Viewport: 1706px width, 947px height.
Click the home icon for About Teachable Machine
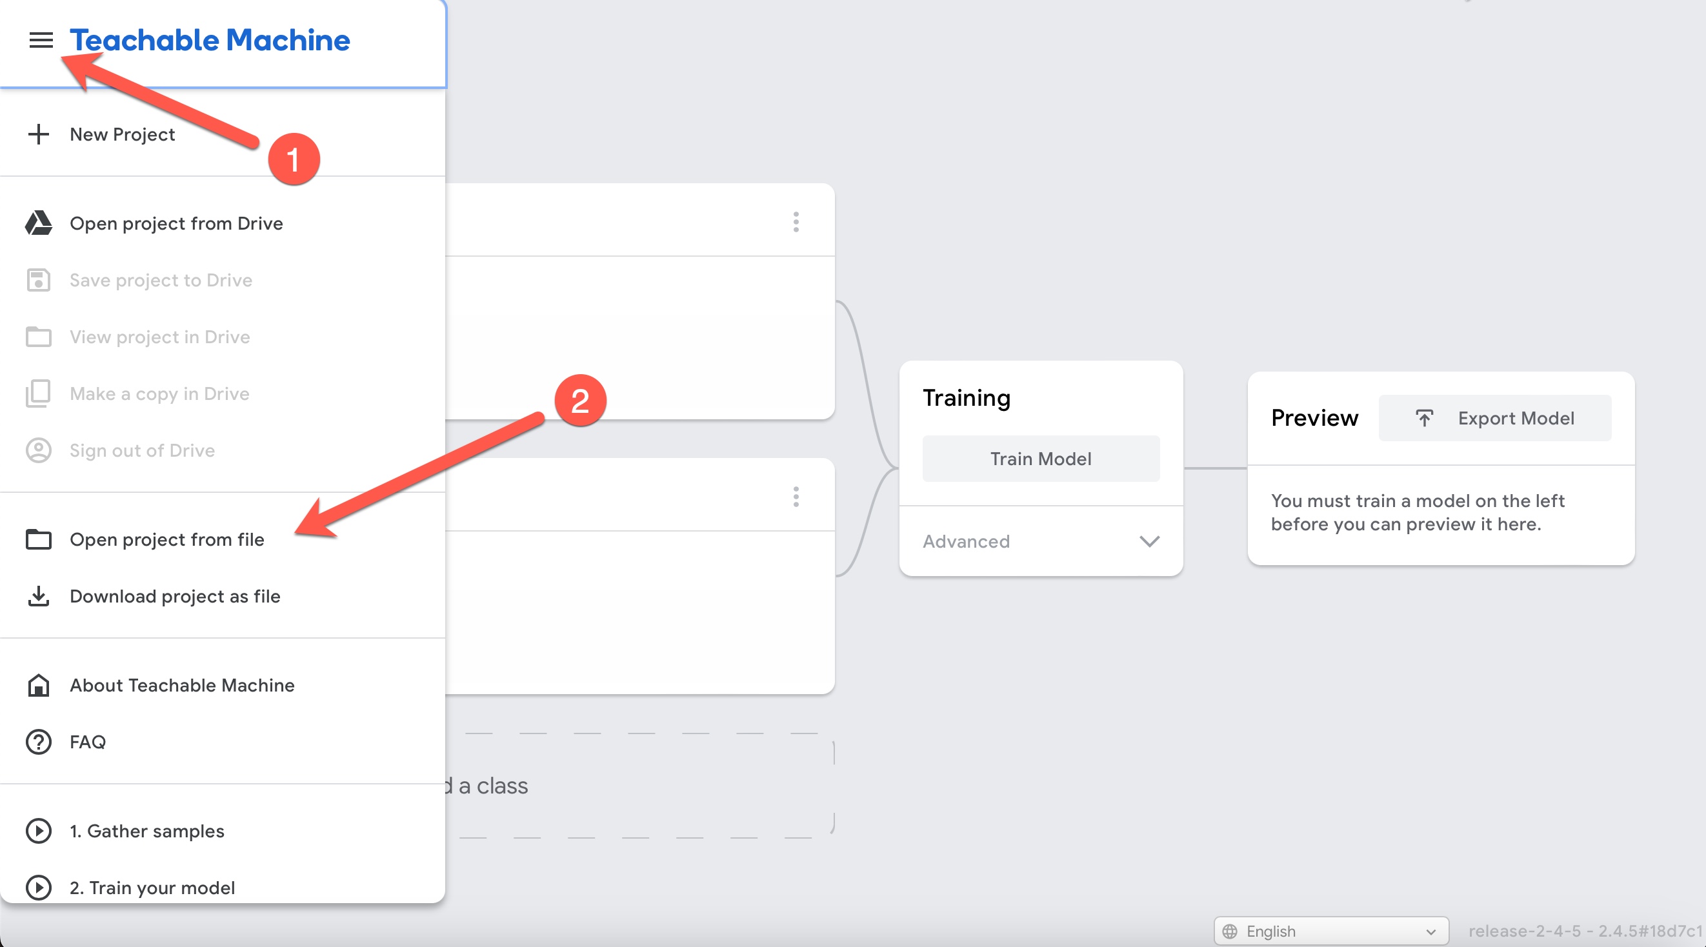point(39,684)
